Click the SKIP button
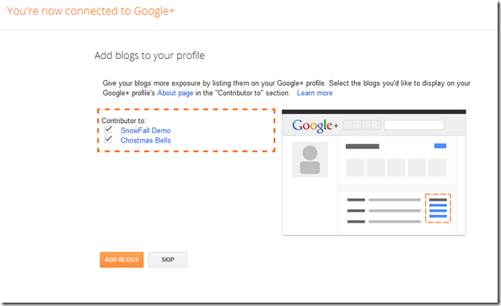The image size is (501, 306). 168,260
